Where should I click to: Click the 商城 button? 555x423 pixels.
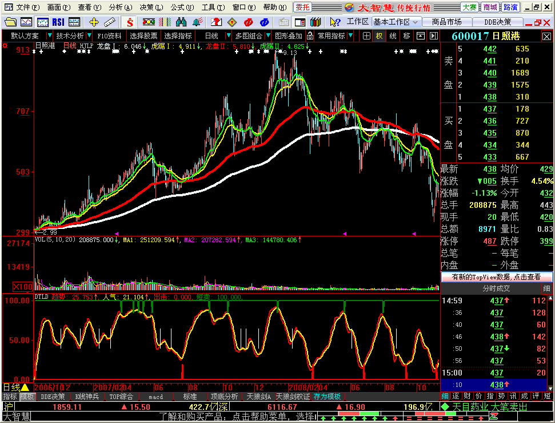click(490, 7)
